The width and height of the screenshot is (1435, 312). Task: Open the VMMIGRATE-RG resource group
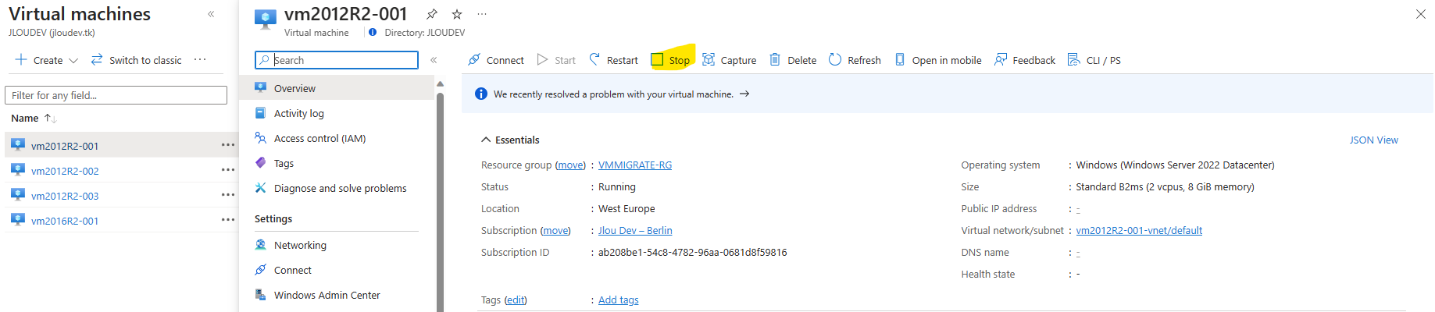coord(635,165)
